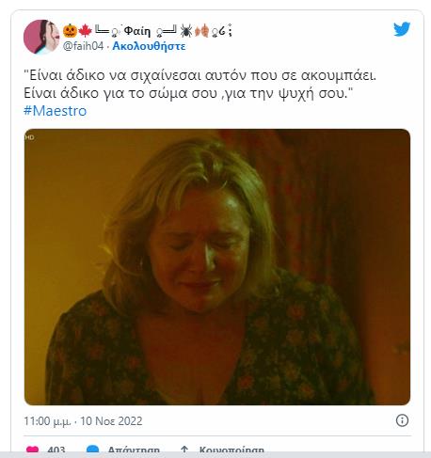Open the tweet info circle icon
The width and height of the screenshot is (431, 458).
[402, 420]
